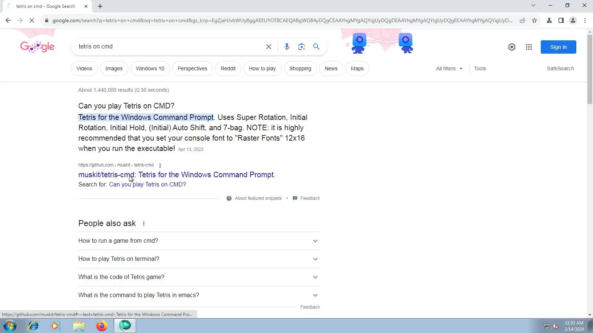
Task: Filter results by Reddit
Action: 228,68
